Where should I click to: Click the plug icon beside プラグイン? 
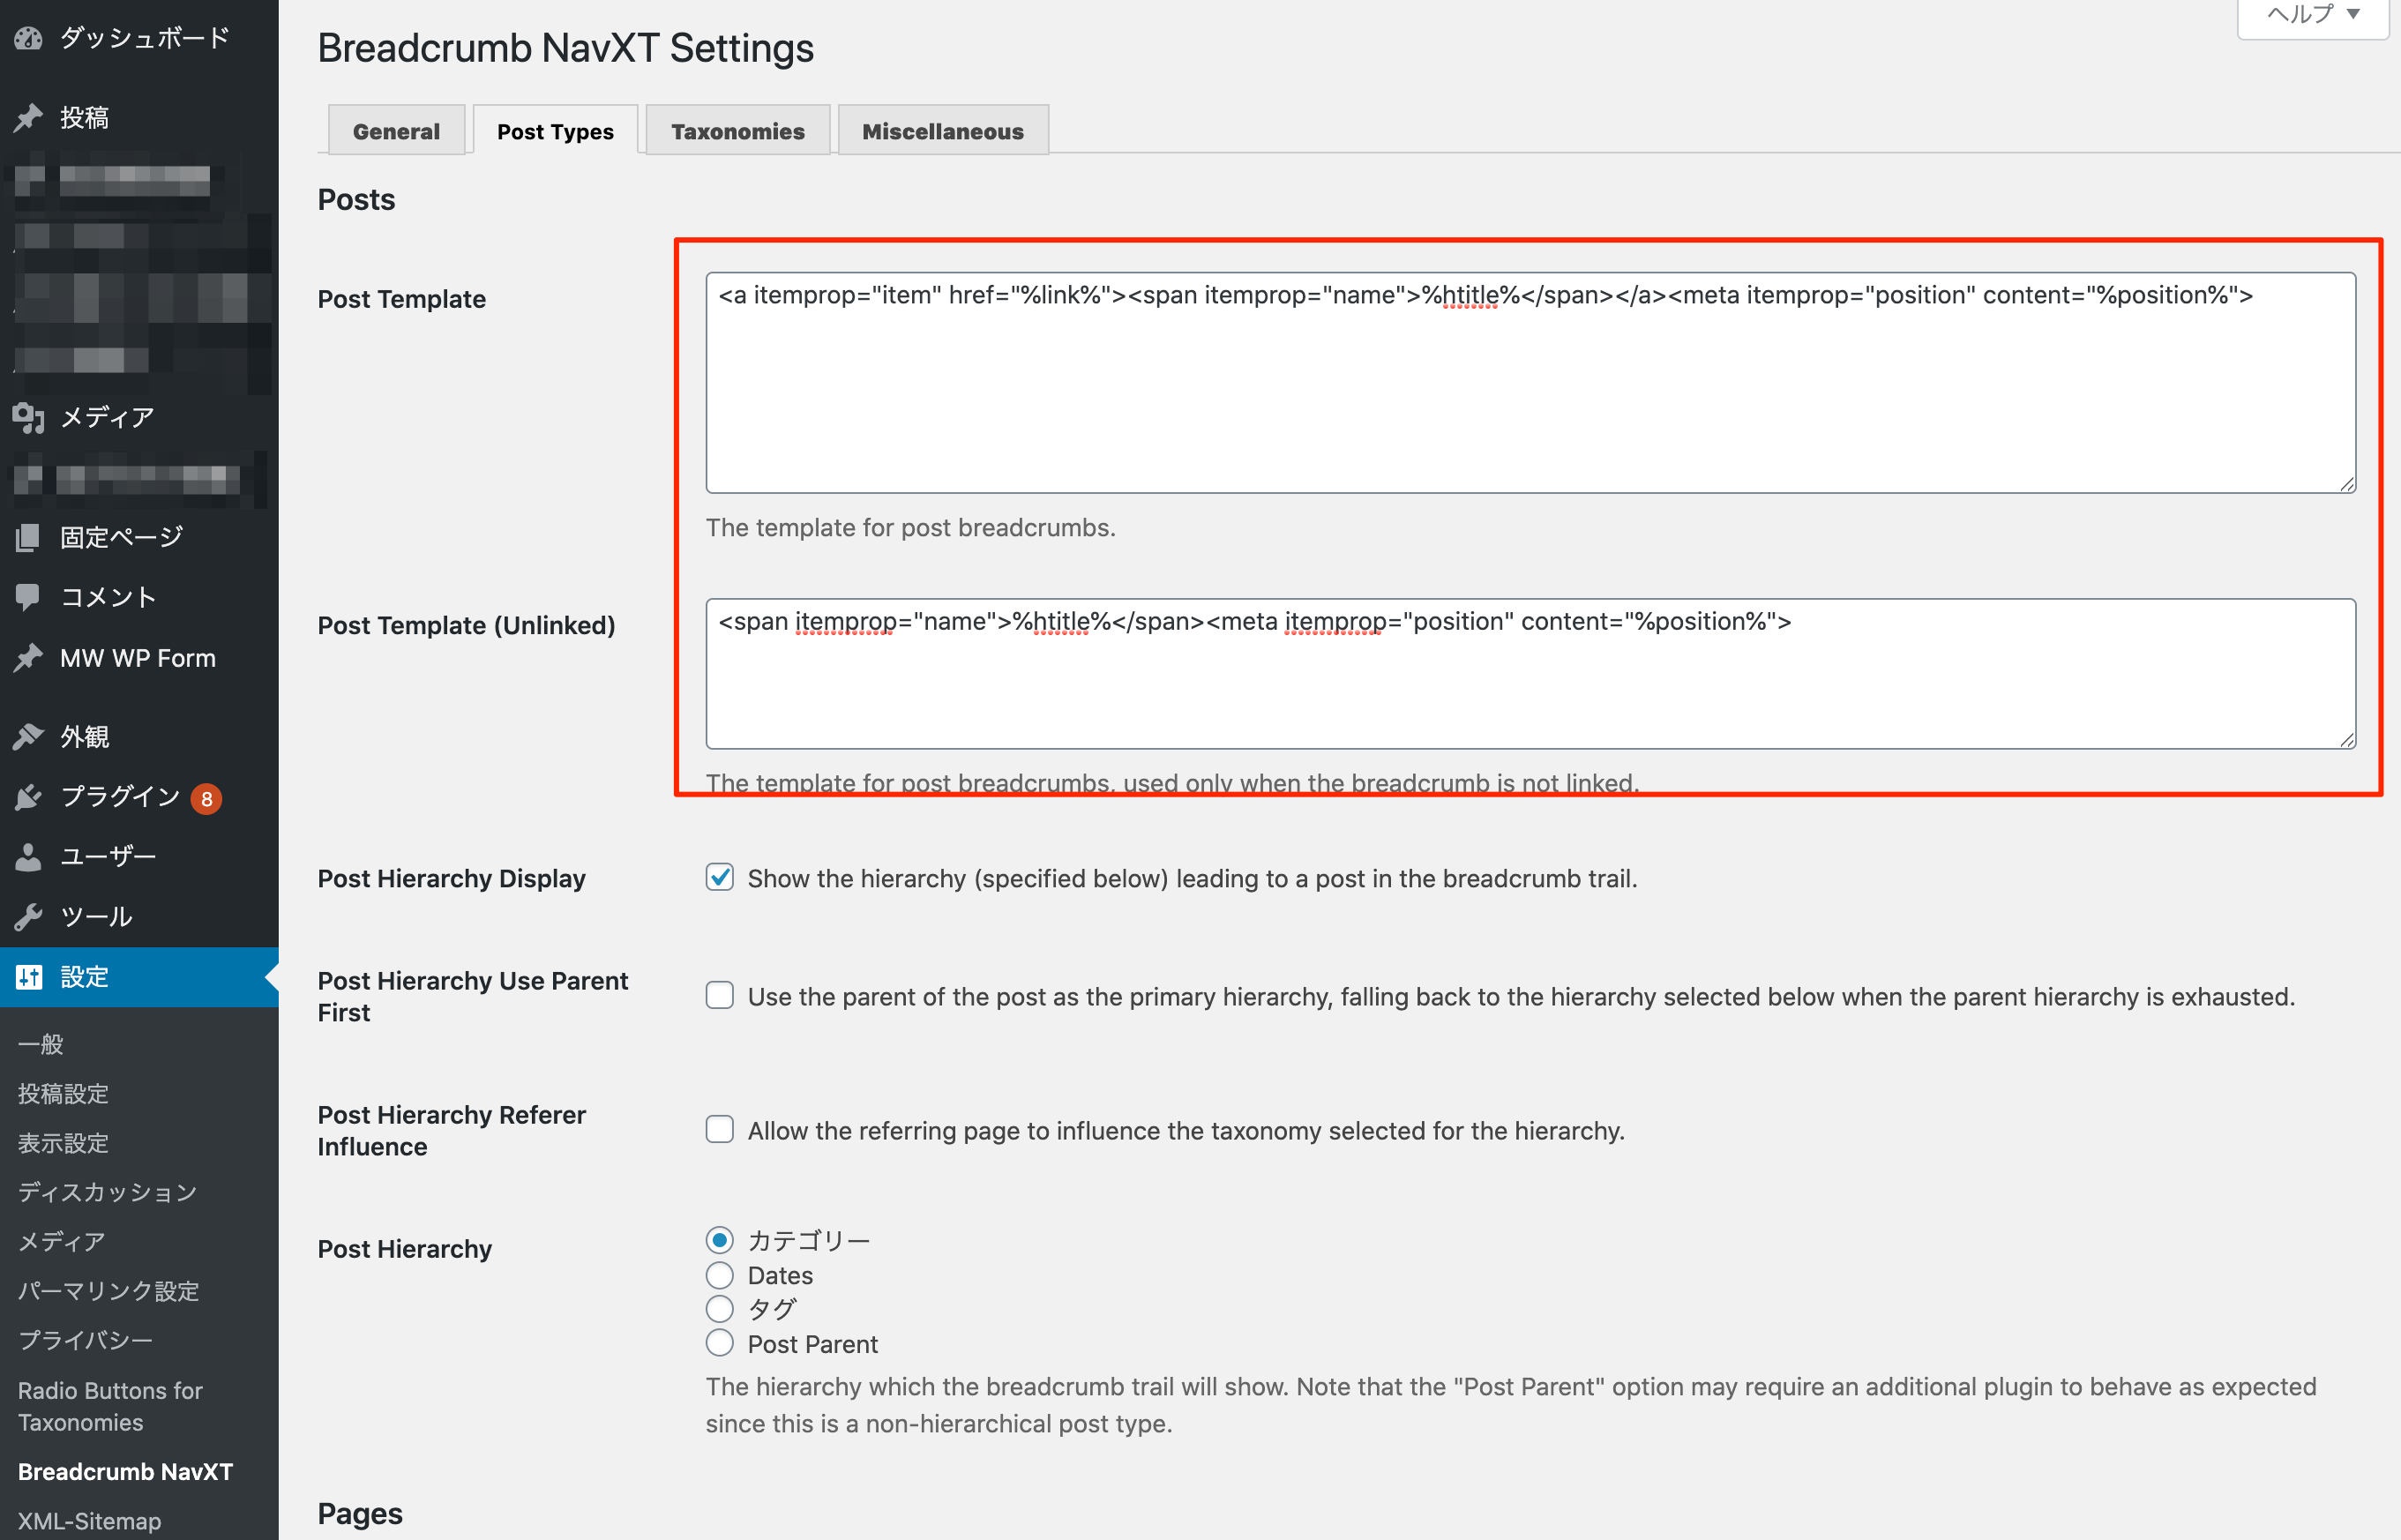pyautogui.click(x=29, y=797)
